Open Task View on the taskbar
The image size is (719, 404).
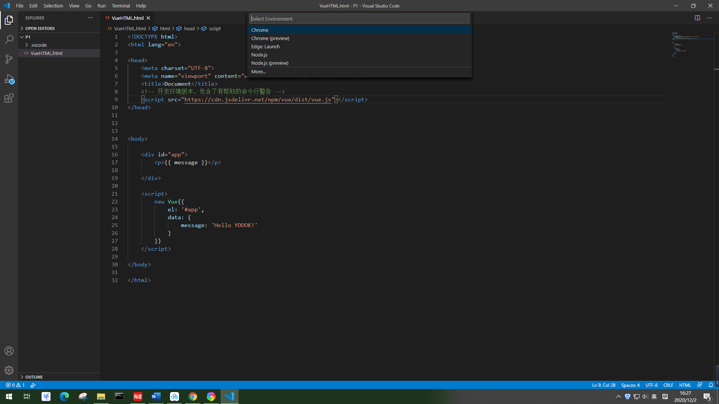tap(27, 397)
